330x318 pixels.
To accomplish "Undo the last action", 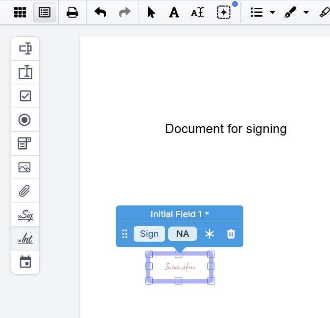I will [x=100, y=12].
